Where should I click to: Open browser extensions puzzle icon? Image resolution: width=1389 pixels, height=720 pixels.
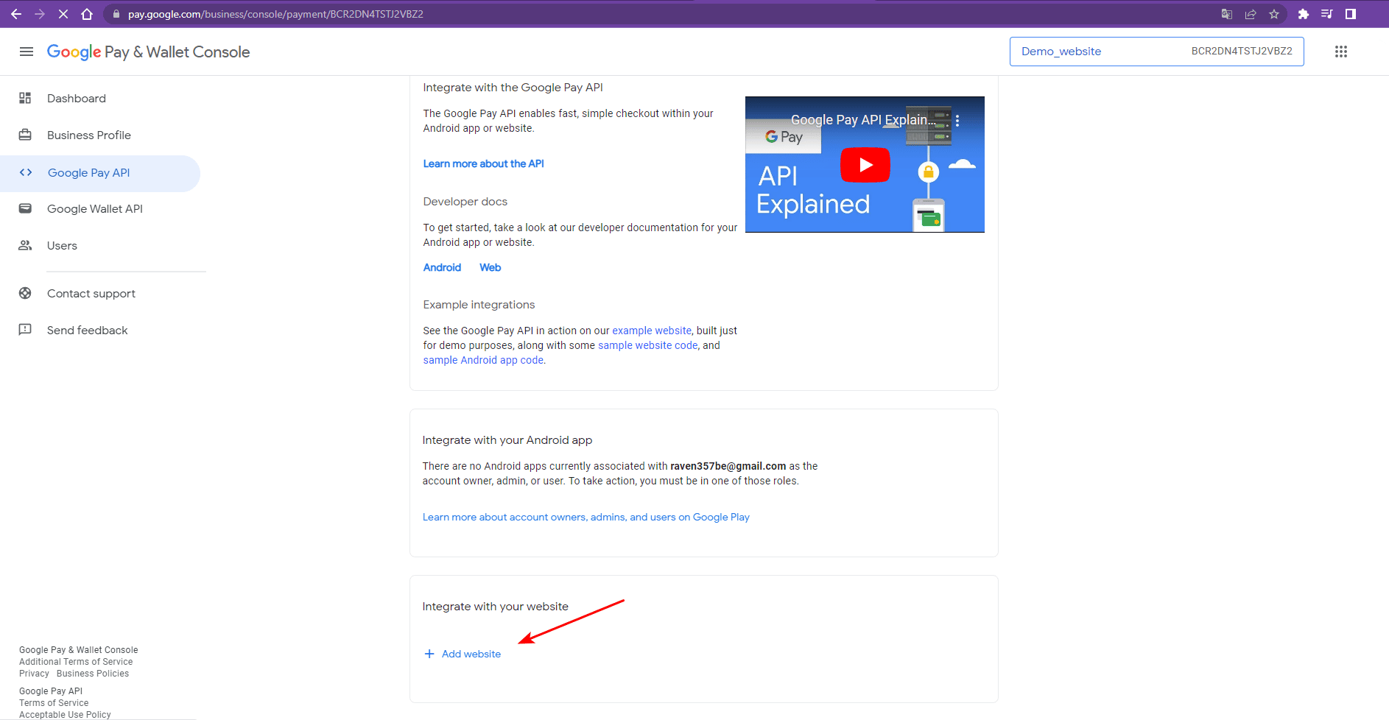[x=1303, y=14]
